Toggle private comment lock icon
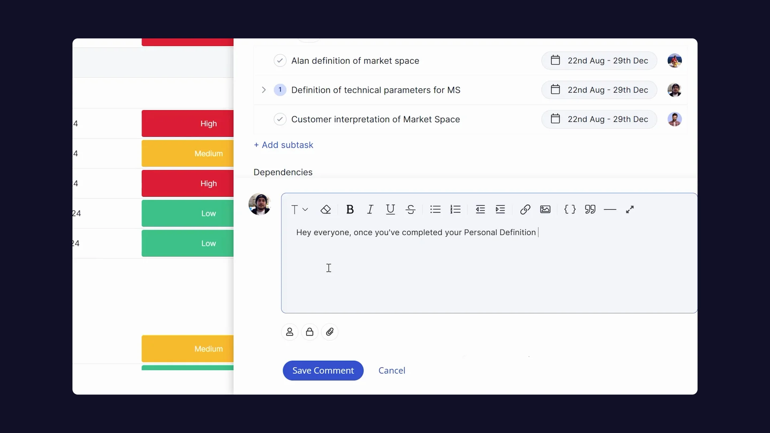 (310, 332)
